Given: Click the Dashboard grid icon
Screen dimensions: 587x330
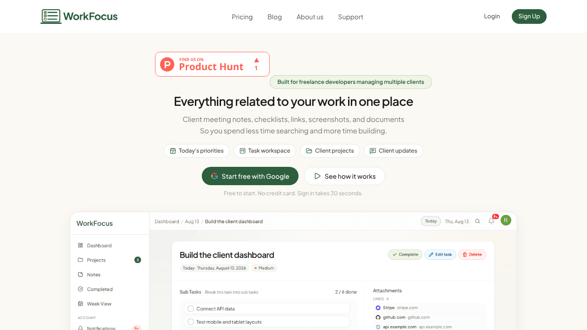Looking at the screenshot, I should (x=81, y=245).
